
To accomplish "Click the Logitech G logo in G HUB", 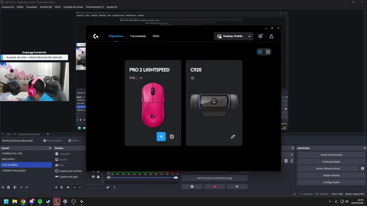I will [96, 36].
